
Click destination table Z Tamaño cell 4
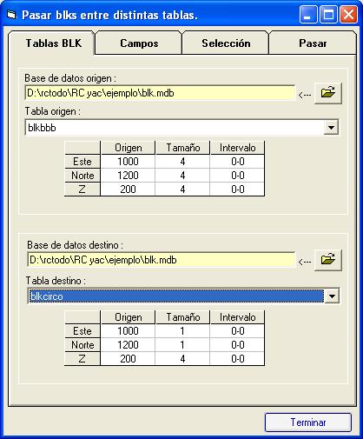(182, 359)
